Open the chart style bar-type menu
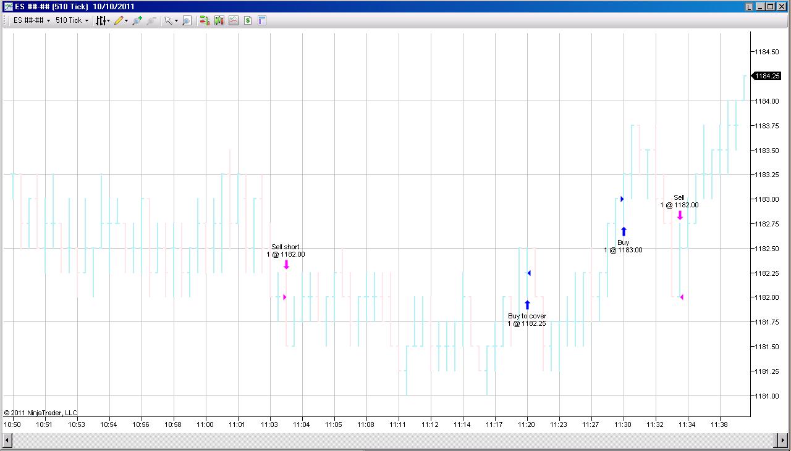Screen dimensions: 791x451 [x=103, y=20]
